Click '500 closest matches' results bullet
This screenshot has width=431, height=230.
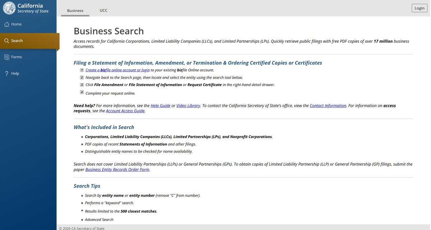click(x=121, y=211)
